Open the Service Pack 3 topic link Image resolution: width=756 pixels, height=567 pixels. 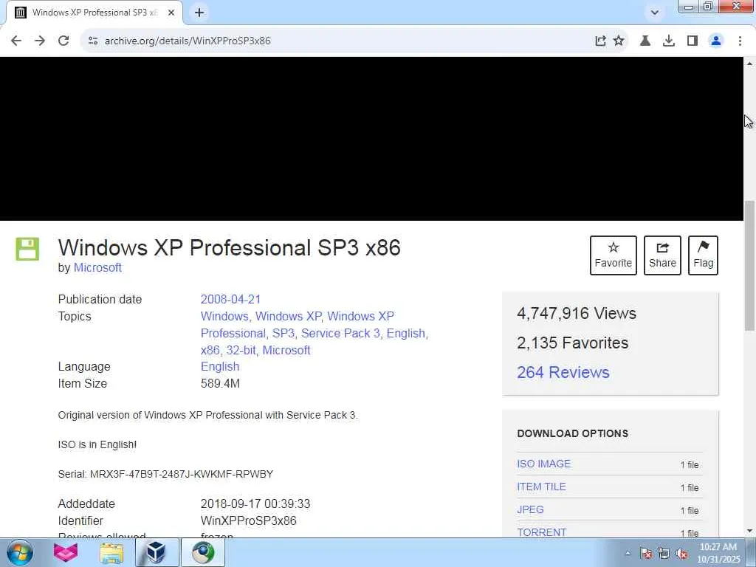(340, 333)
